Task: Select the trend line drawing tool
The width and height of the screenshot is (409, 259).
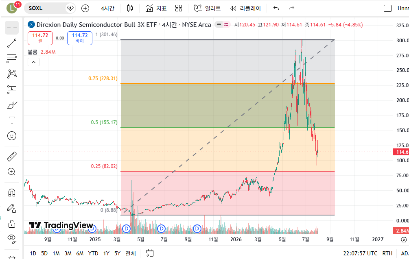Action: coord(12,43)
